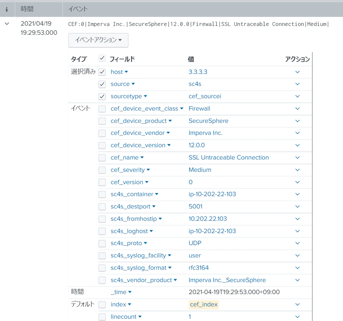Expand the action chevron for host row
The height and width of the screenshot is (321, 343).
pos(297,72)
